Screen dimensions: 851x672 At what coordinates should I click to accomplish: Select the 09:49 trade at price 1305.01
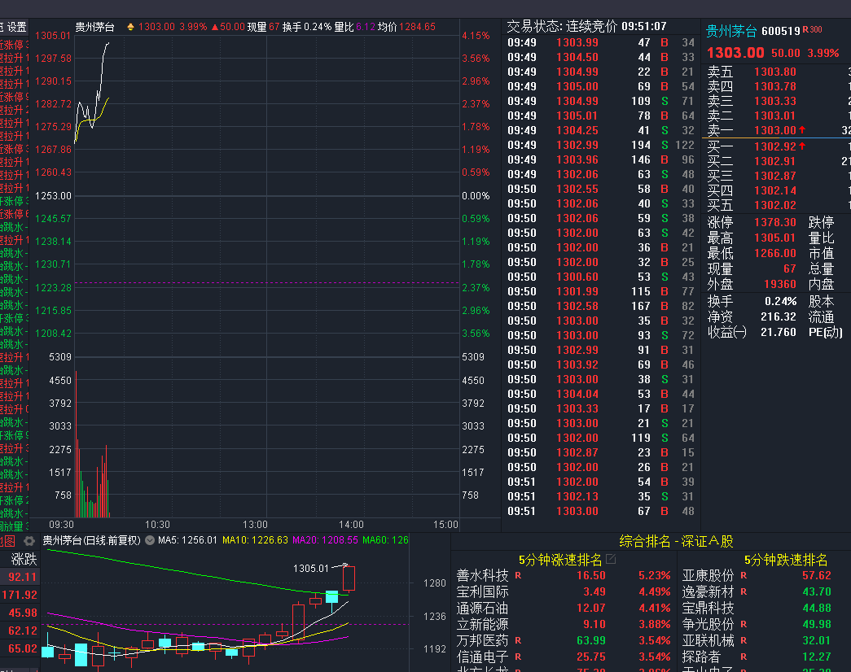(x=601, y=116)
